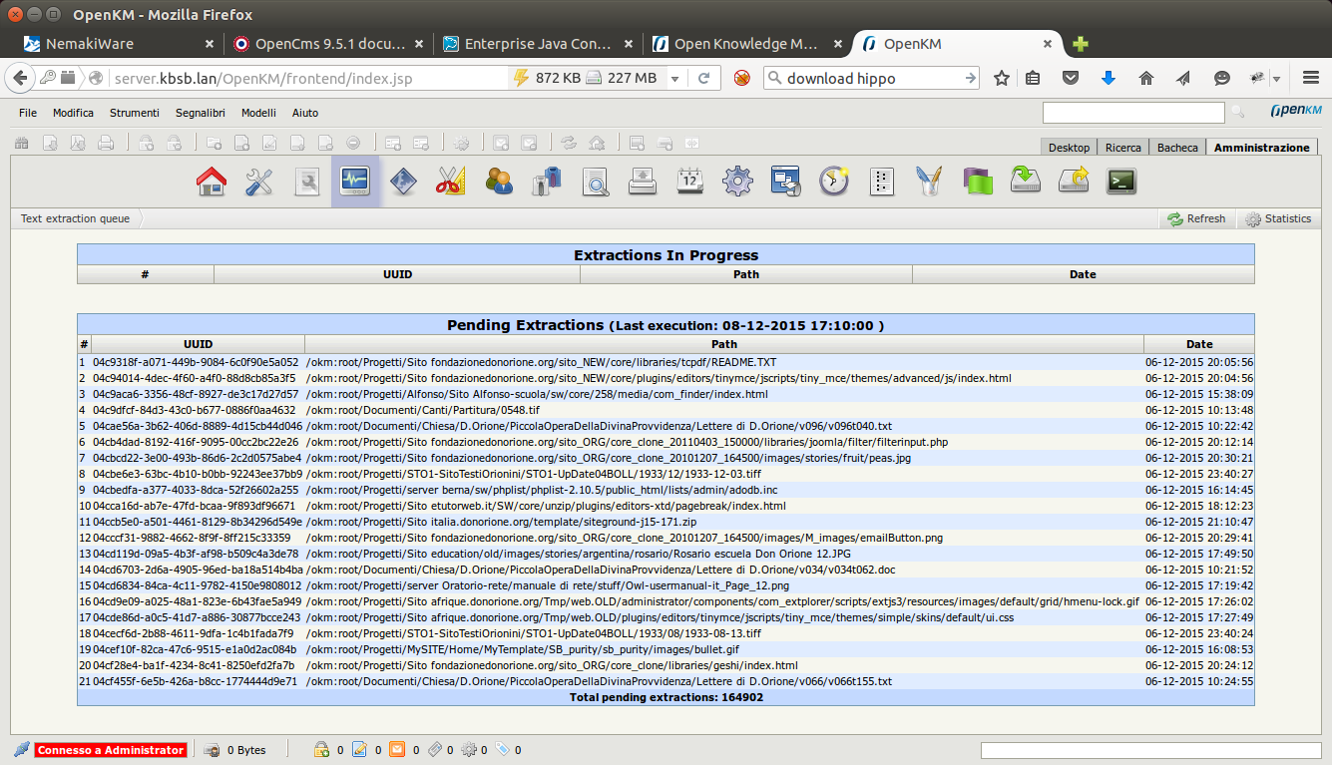
Task: Open the calendar icon showing 12
Action: [x=690, y=182]
